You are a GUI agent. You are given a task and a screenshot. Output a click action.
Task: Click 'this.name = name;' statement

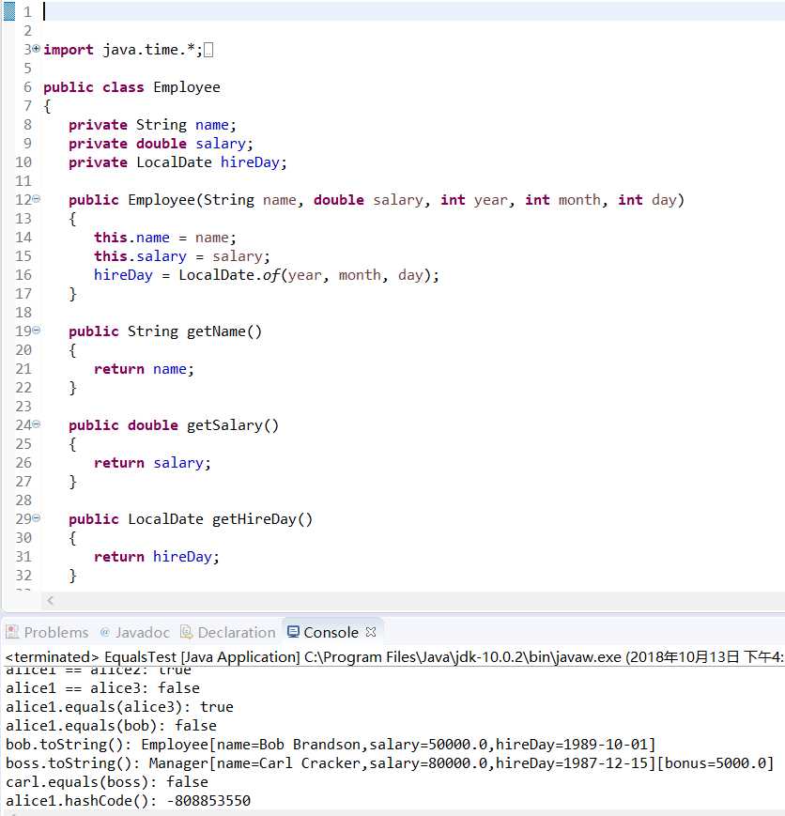click(x=165, y=238)
